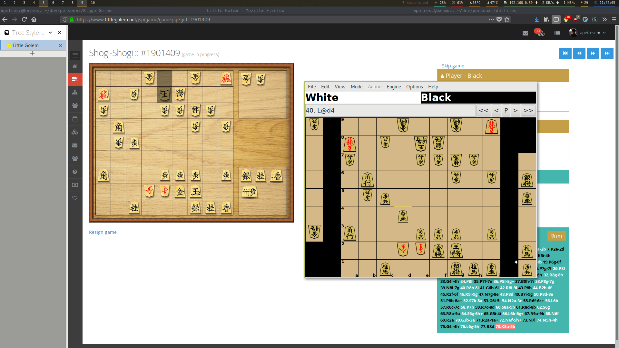Open the calendar icon in the sidebar
This screenshot has width=619, height=348.
[75, 119]
